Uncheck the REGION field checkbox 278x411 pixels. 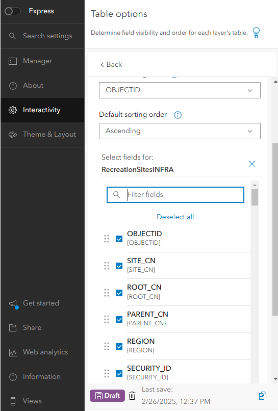[x=119, y=347]
